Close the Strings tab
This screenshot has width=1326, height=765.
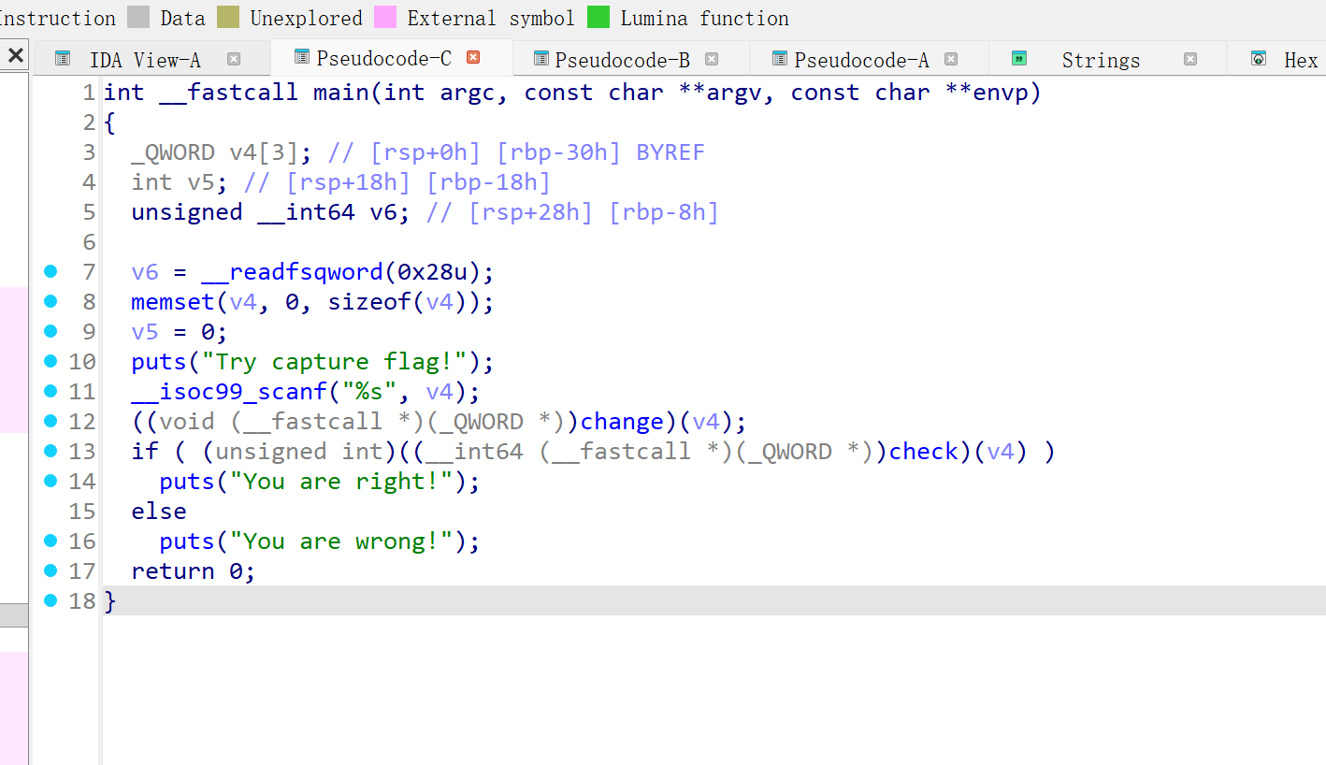pyautogui.click(x=1190, y=59)
